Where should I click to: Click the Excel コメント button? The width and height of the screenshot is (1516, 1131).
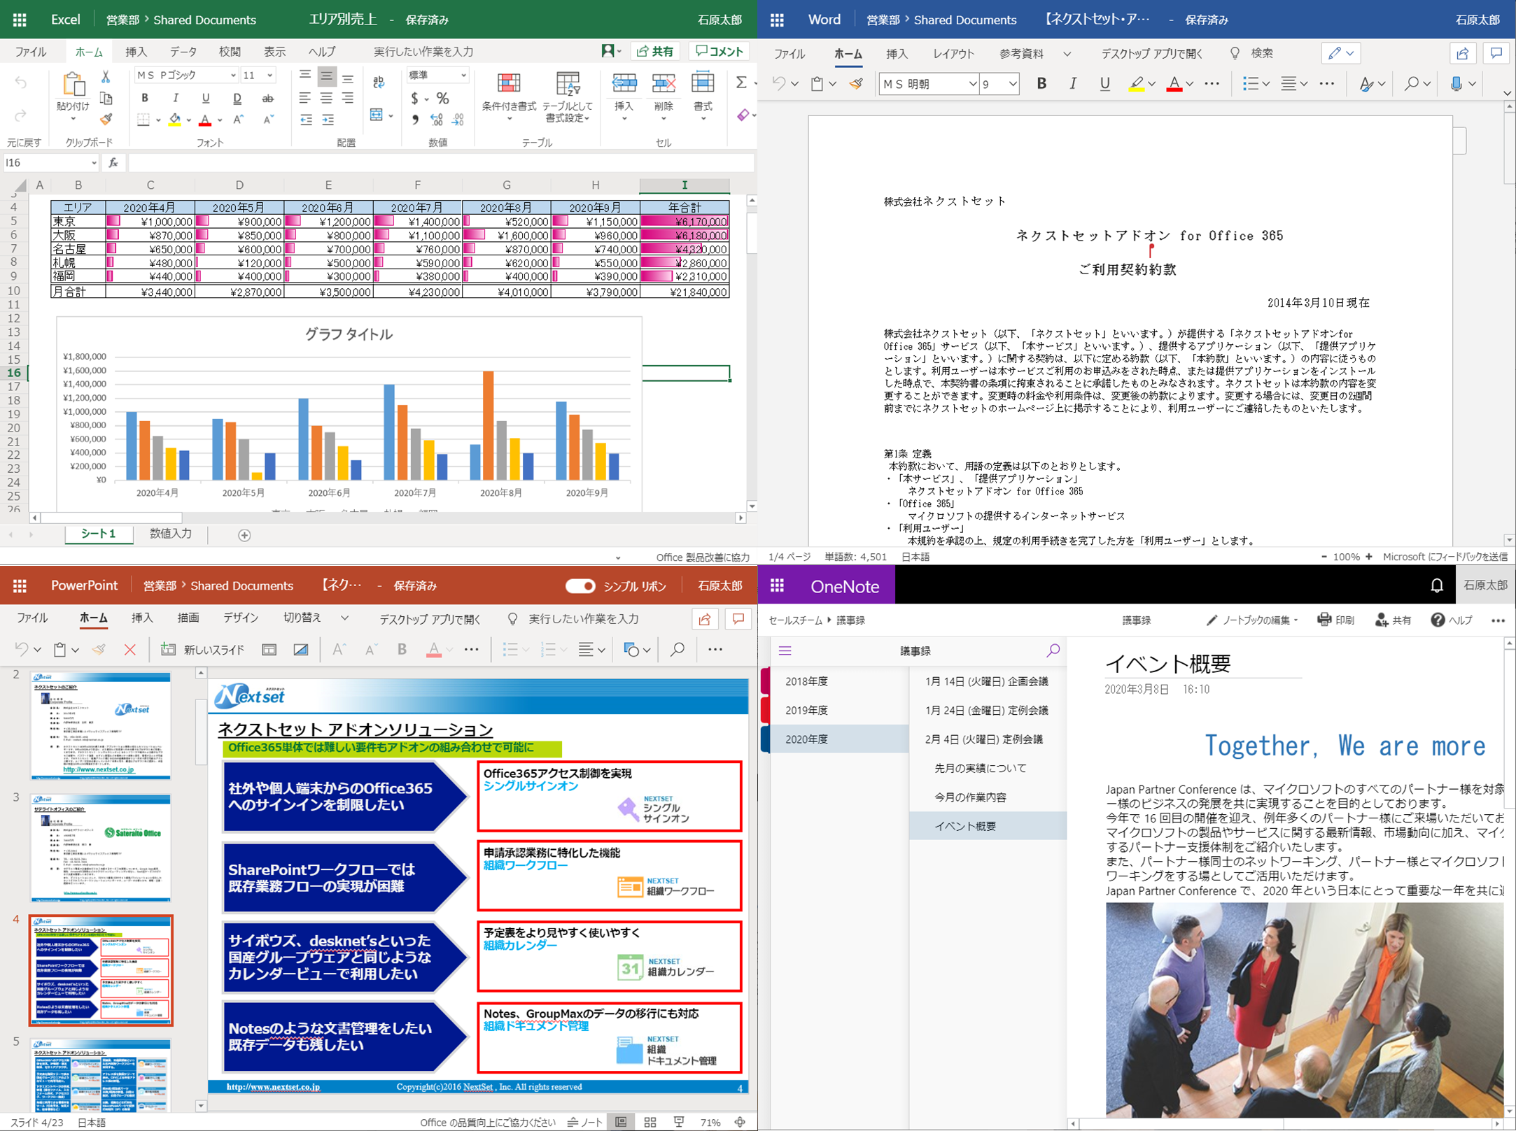(720, 51)
